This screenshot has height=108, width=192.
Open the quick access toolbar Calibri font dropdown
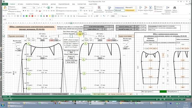pos(118,16)
